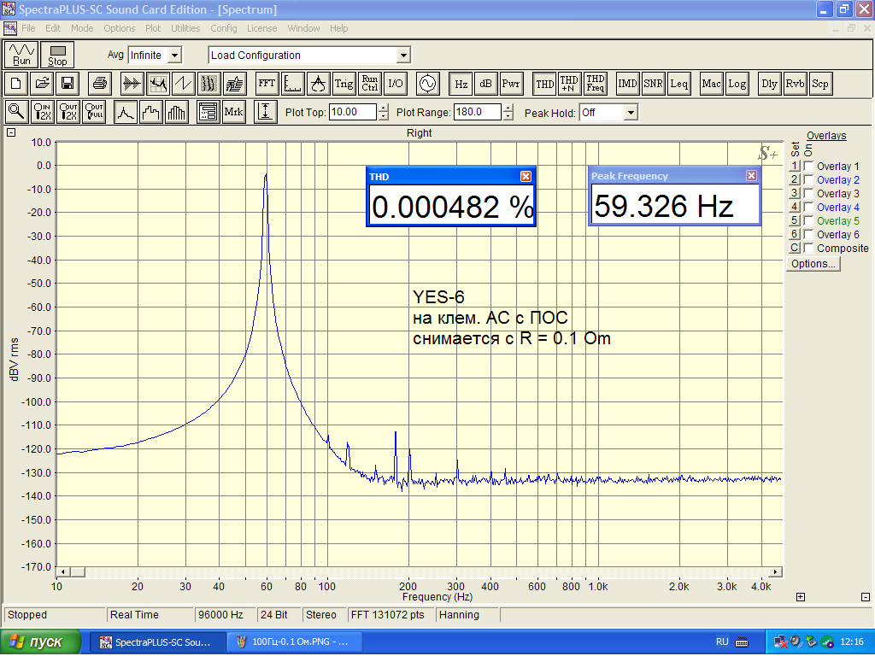Toggle the Overlay 4 checkbox

point(808,208)
